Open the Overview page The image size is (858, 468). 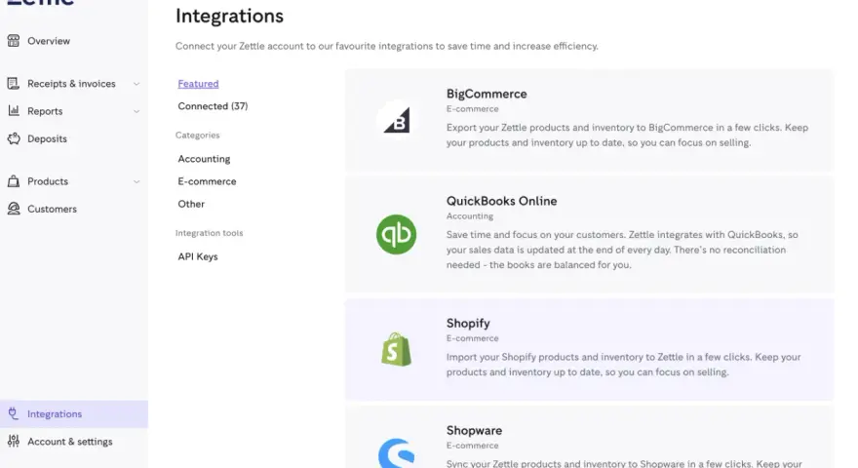(x=49, y=41)
